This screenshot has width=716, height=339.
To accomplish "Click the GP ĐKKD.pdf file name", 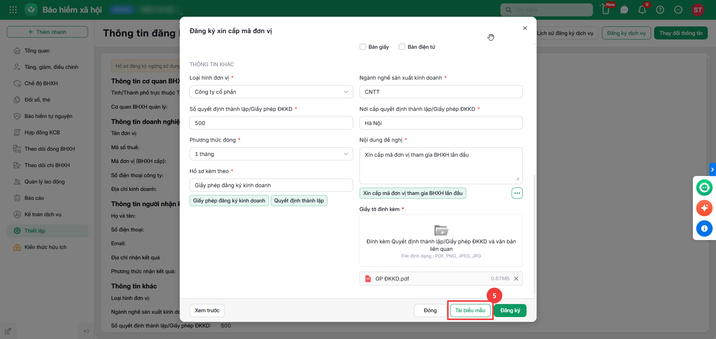I will (x=392, y=279).
